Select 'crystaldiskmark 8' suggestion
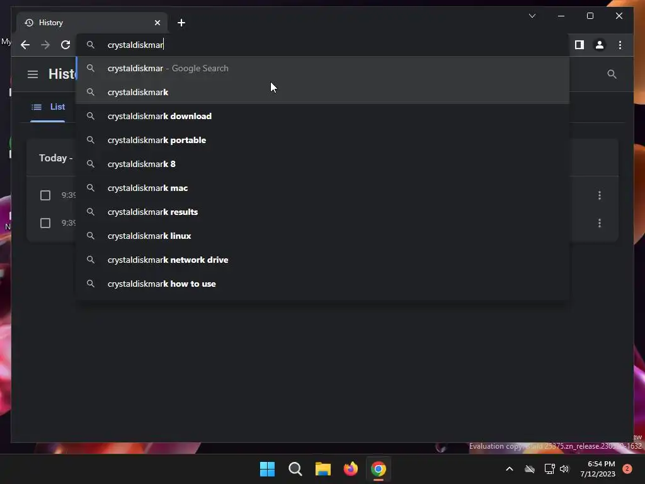The width and height of the screenshot is (645, 484). point(323,164)
